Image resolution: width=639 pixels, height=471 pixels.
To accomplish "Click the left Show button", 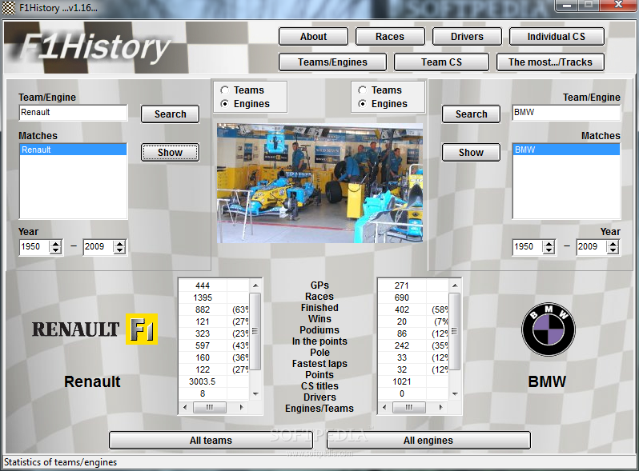I will tap(171, 152).
